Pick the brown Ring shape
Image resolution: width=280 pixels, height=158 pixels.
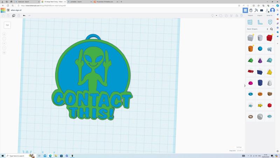[x=251, y=117]
